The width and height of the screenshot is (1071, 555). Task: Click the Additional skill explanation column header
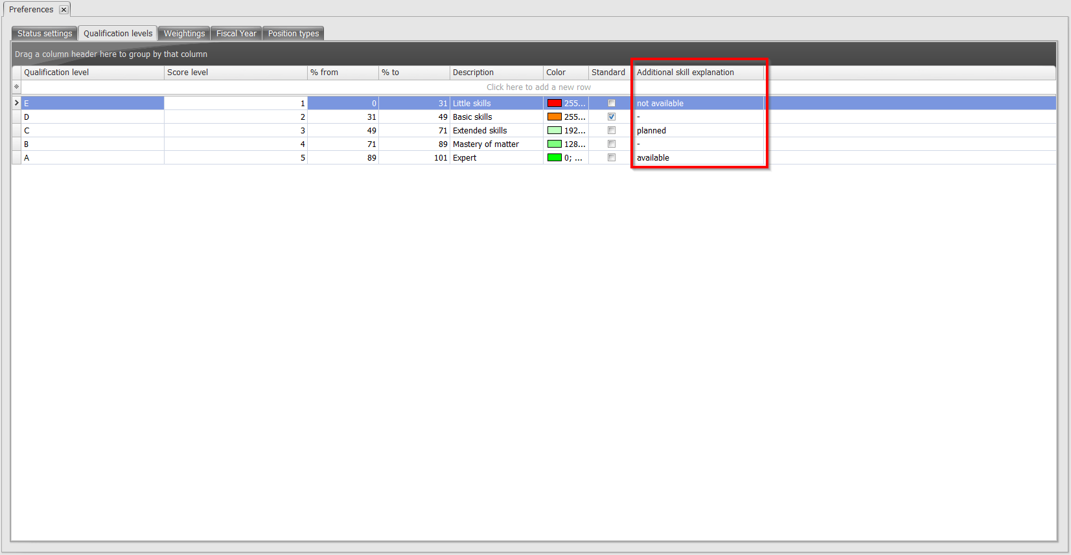(x=698, y=73)
